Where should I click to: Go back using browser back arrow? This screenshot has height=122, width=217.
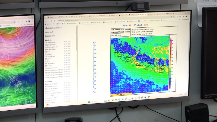(46, 21)
